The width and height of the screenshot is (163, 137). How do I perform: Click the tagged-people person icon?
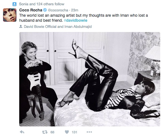[x=21, y=26]
